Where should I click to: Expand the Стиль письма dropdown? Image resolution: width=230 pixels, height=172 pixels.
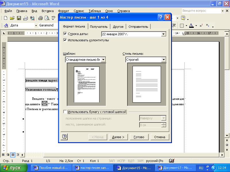pos(164,60)
